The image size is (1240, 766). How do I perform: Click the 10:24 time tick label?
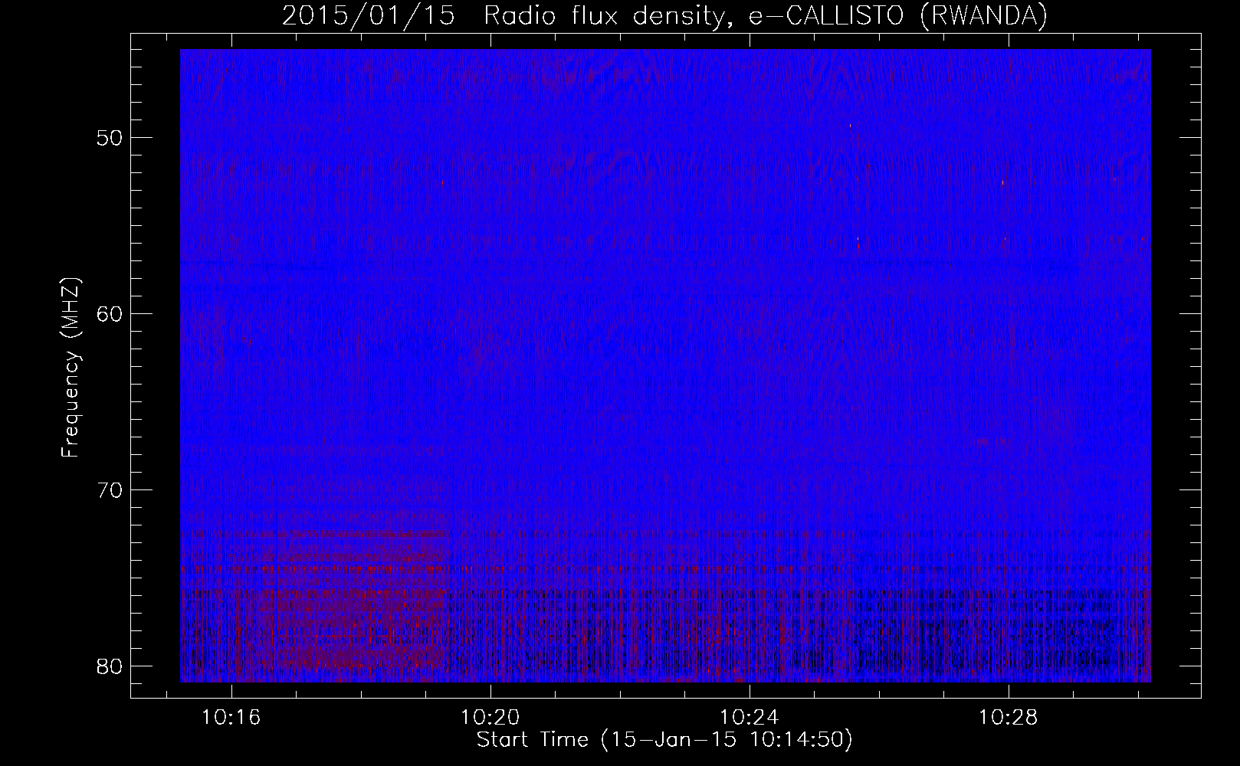click(x=749, y=718)
